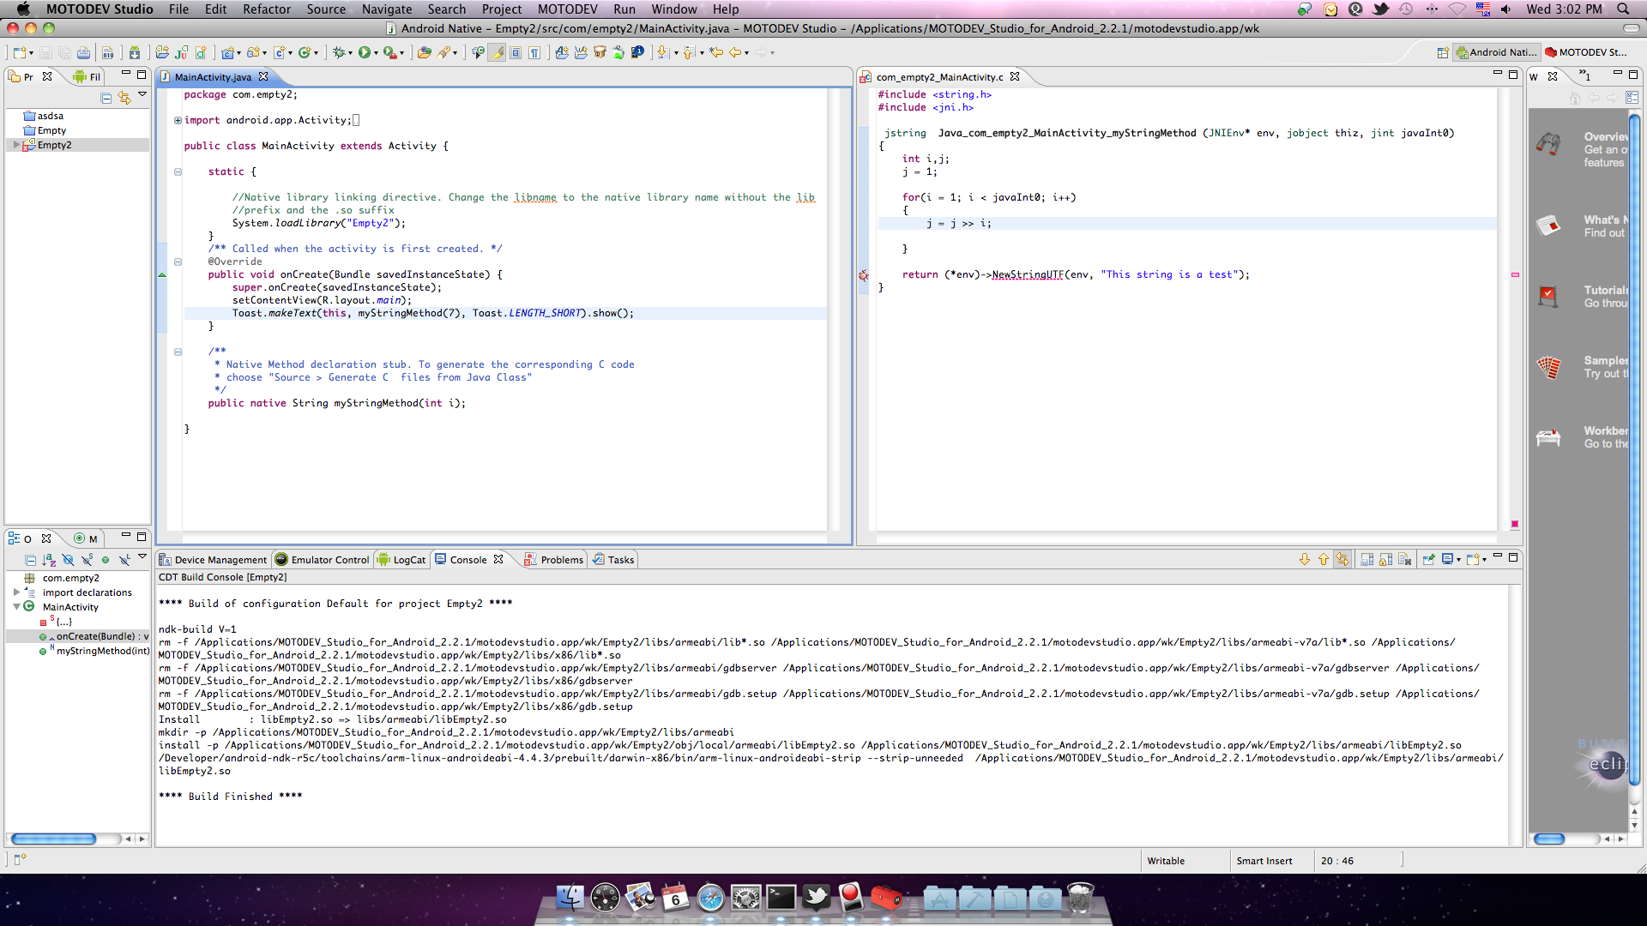Viewport: 1647px width, 926px height.
Task: Toggle alphabetical Sort in the Outline view
Action: [x=49, y=560]
